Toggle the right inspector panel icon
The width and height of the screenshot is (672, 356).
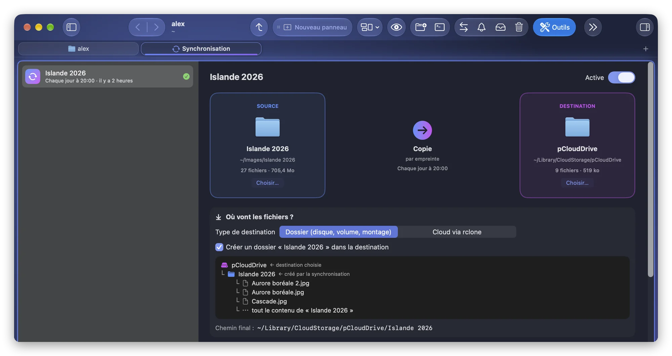coord(645,27)
